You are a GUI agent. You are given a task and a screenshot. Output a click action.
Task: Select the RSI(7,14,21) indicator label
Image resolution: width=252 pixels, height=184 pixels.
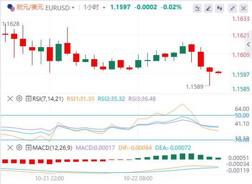tap(48, 99)
